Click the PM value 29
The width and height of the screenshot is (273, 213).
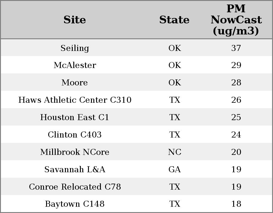(236, 65)
